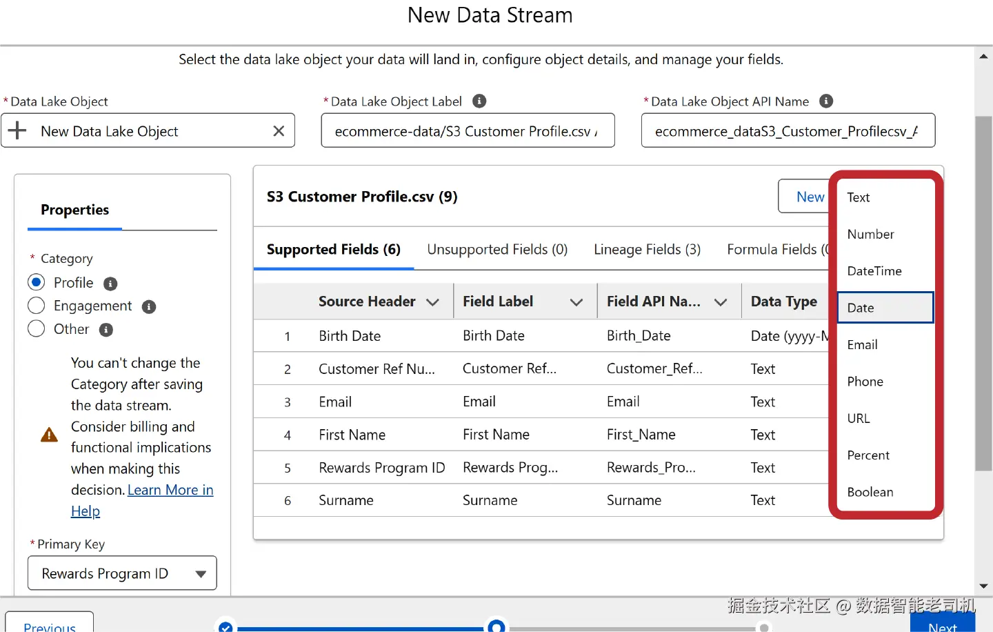Edit the Data Lake Object Label field
Screen dimensions: 993x632
468,130
